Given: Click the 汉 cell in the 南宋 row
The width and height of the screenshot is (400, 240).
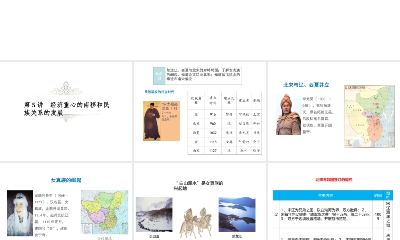Looking at the screenshot, I should (229, 150).
